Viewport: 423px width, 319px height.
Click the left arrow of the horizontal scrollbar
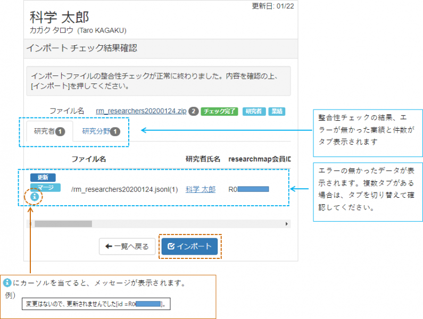coord(30,224)
